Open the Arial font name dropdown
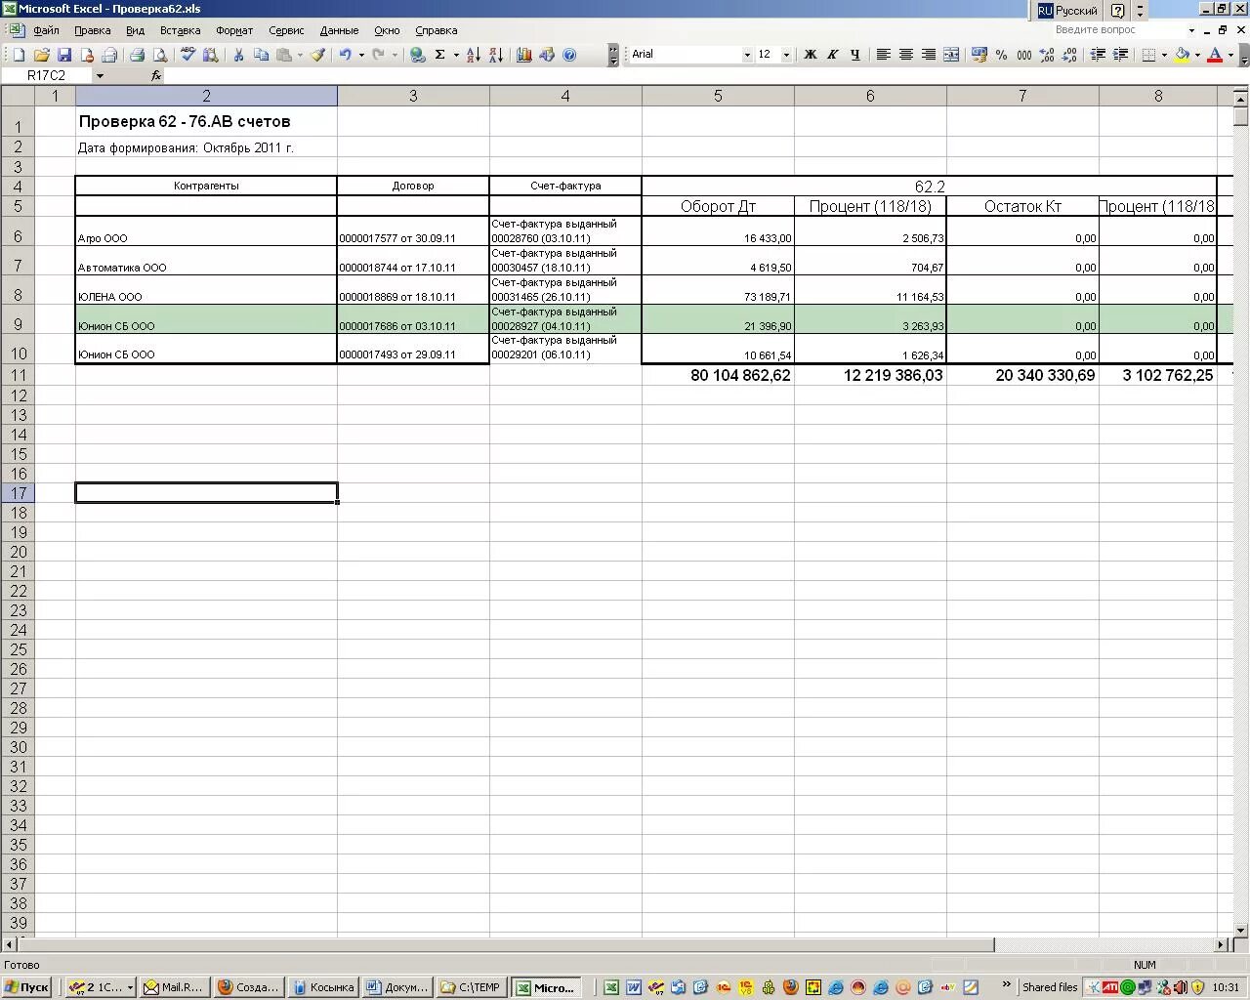The width and height of the screenshot is (1250, 1000). click(x=747, y=55)
